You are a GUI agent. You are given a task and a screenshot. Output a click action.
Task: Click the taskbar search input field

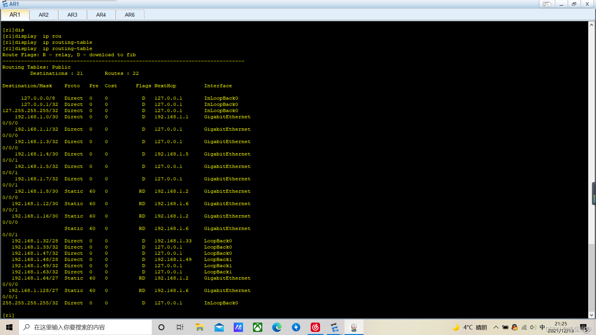pyautogui.click(x=85, y=327)
